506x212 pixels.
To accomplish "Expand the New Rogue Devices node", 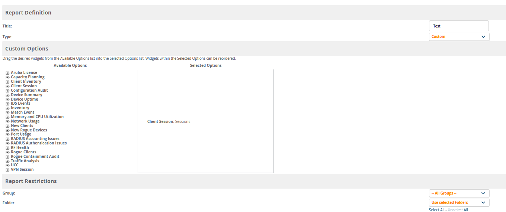I will (7, 130).
